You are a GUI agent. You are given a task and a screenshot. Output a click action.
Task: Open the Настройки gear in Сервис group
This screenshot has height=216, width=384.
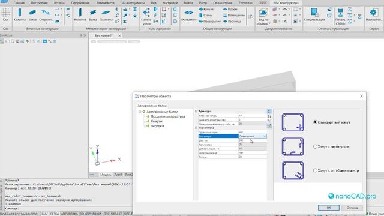point(374,14)
